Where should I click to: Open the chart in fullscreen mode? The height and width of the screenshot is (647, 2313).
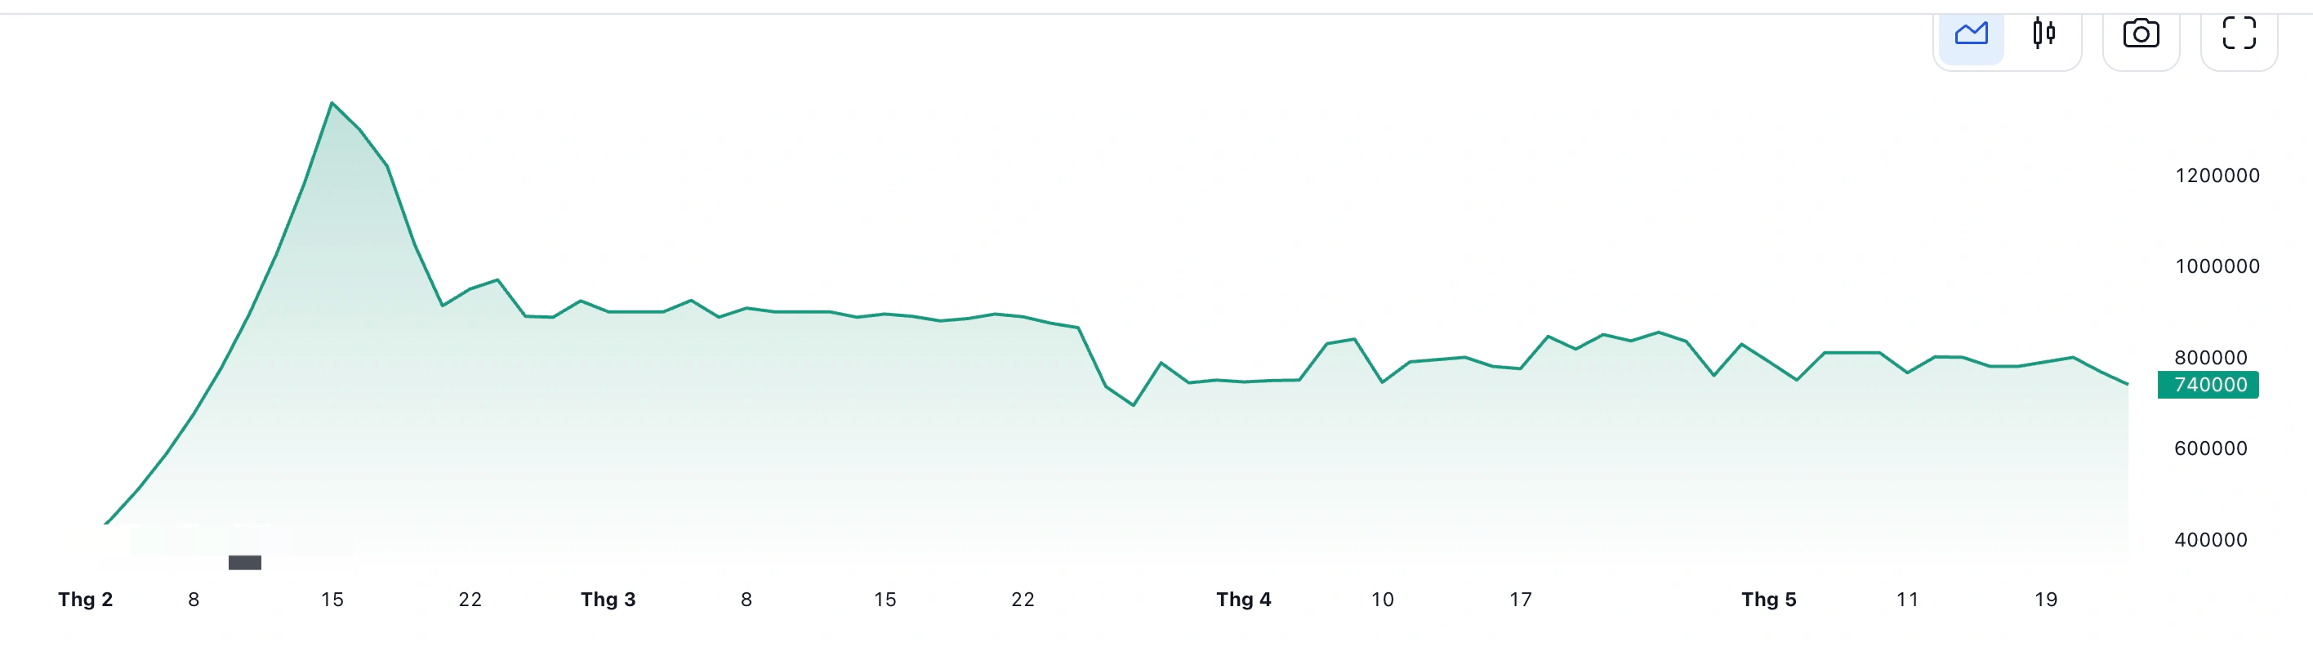click(x=2239, y=34)
